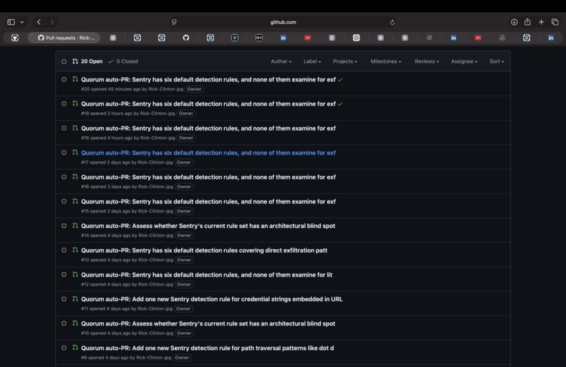Viewport: 566px width, 367px height.
Task: Open the Milestones filter dropdown
Action: pos(386,61)
